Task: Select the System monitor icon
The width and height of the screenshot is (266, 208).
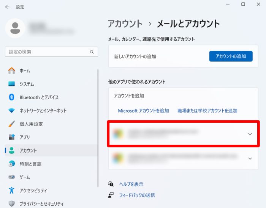Action: click(12, 84)
